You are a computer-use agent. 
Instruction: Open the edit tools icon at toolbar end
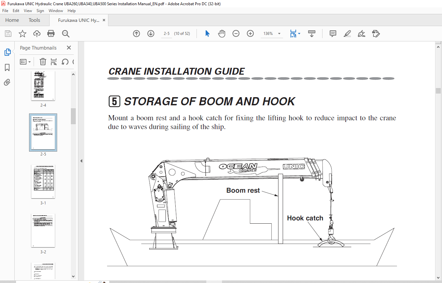pyautogui.click(x=376, y=34)
